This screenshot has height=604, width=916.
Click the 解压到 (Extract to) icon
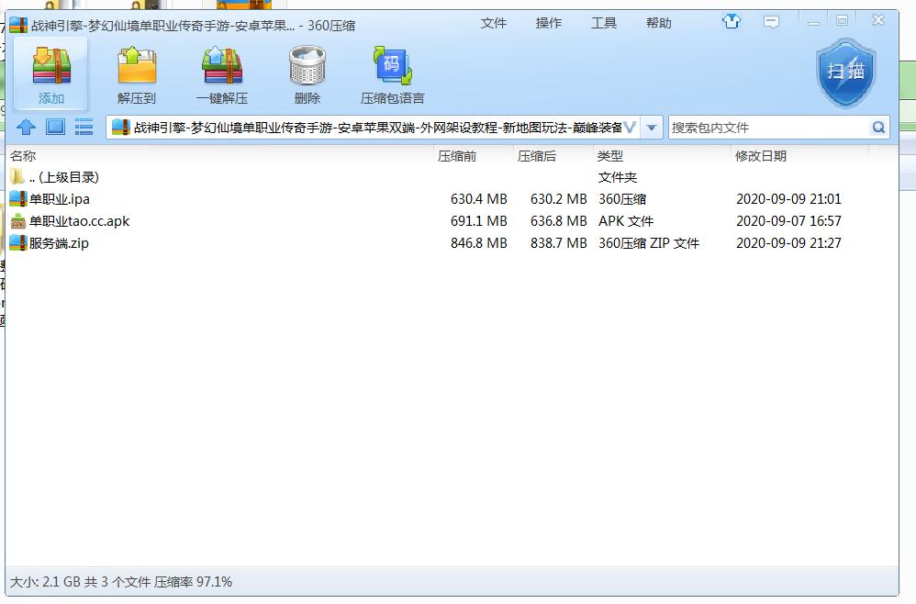click(137, 74)
